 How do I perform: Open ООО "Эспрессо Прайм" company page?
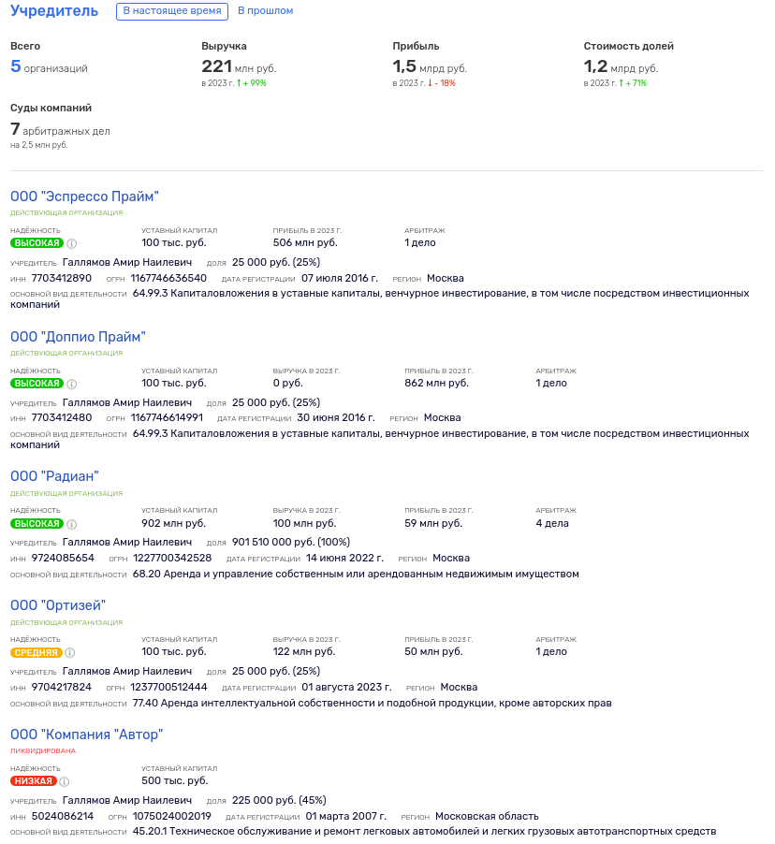[x=84, y=196]
